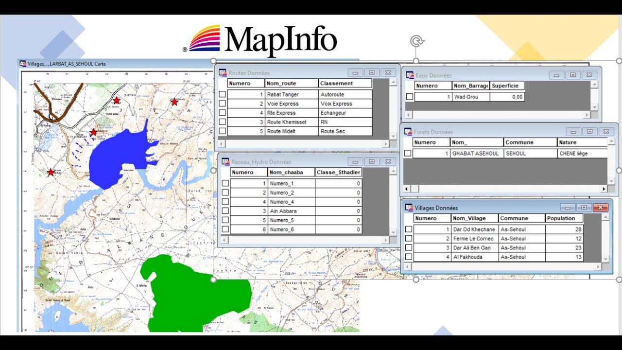Click Population column header in Villages table
Screen dimensions: 622x350
tap(564, 218)
